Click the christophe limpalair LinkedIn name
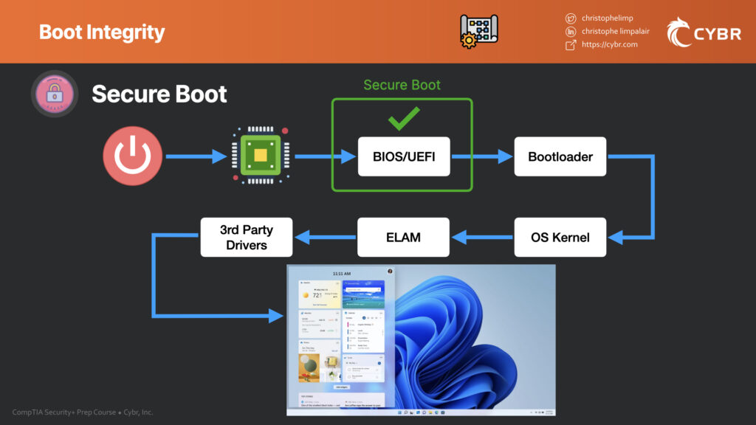Screen dimensions: 756x425 [615, 31]
